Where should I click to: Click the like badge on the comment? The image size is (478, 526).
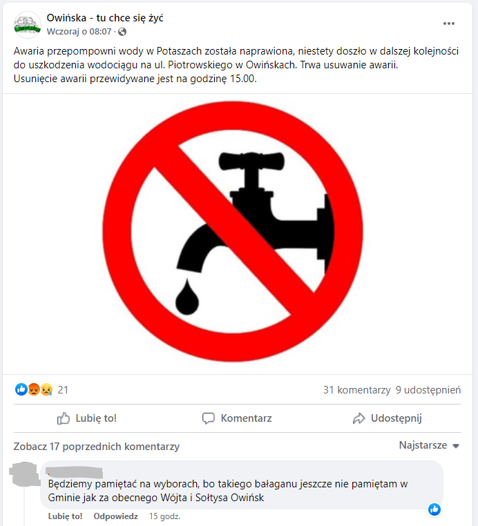[434, 509]
